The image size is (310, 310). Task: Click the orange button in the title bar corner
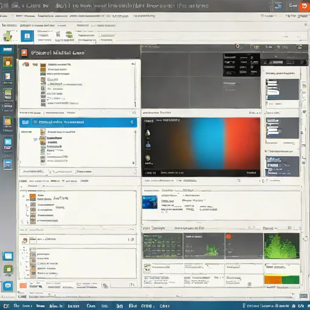tap(305, 6)
